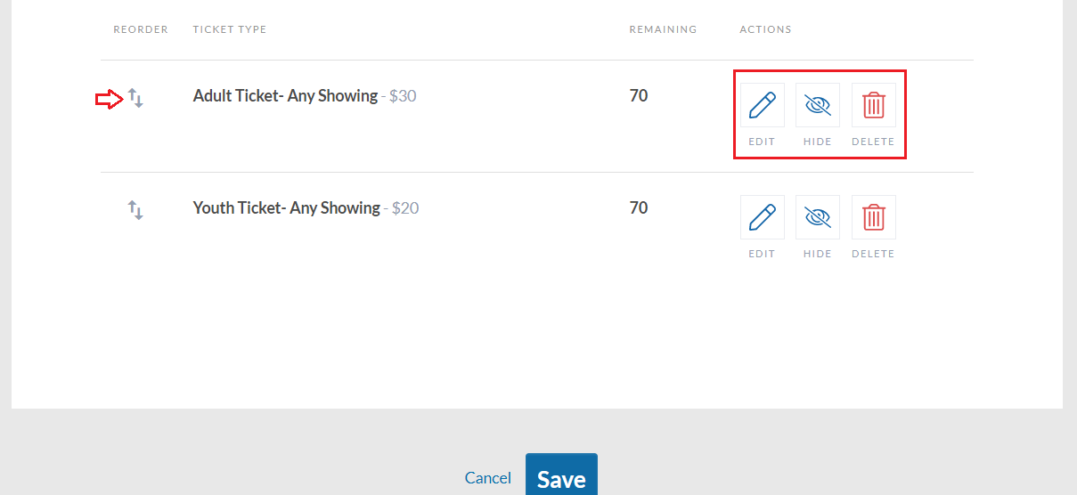
Task: Remove the Youth Ticket with the trash icon
Action: click(x=874, y=217)
